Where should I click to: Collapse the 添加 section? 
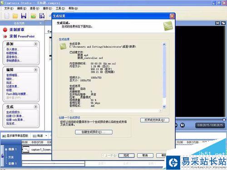click(36, 44)
